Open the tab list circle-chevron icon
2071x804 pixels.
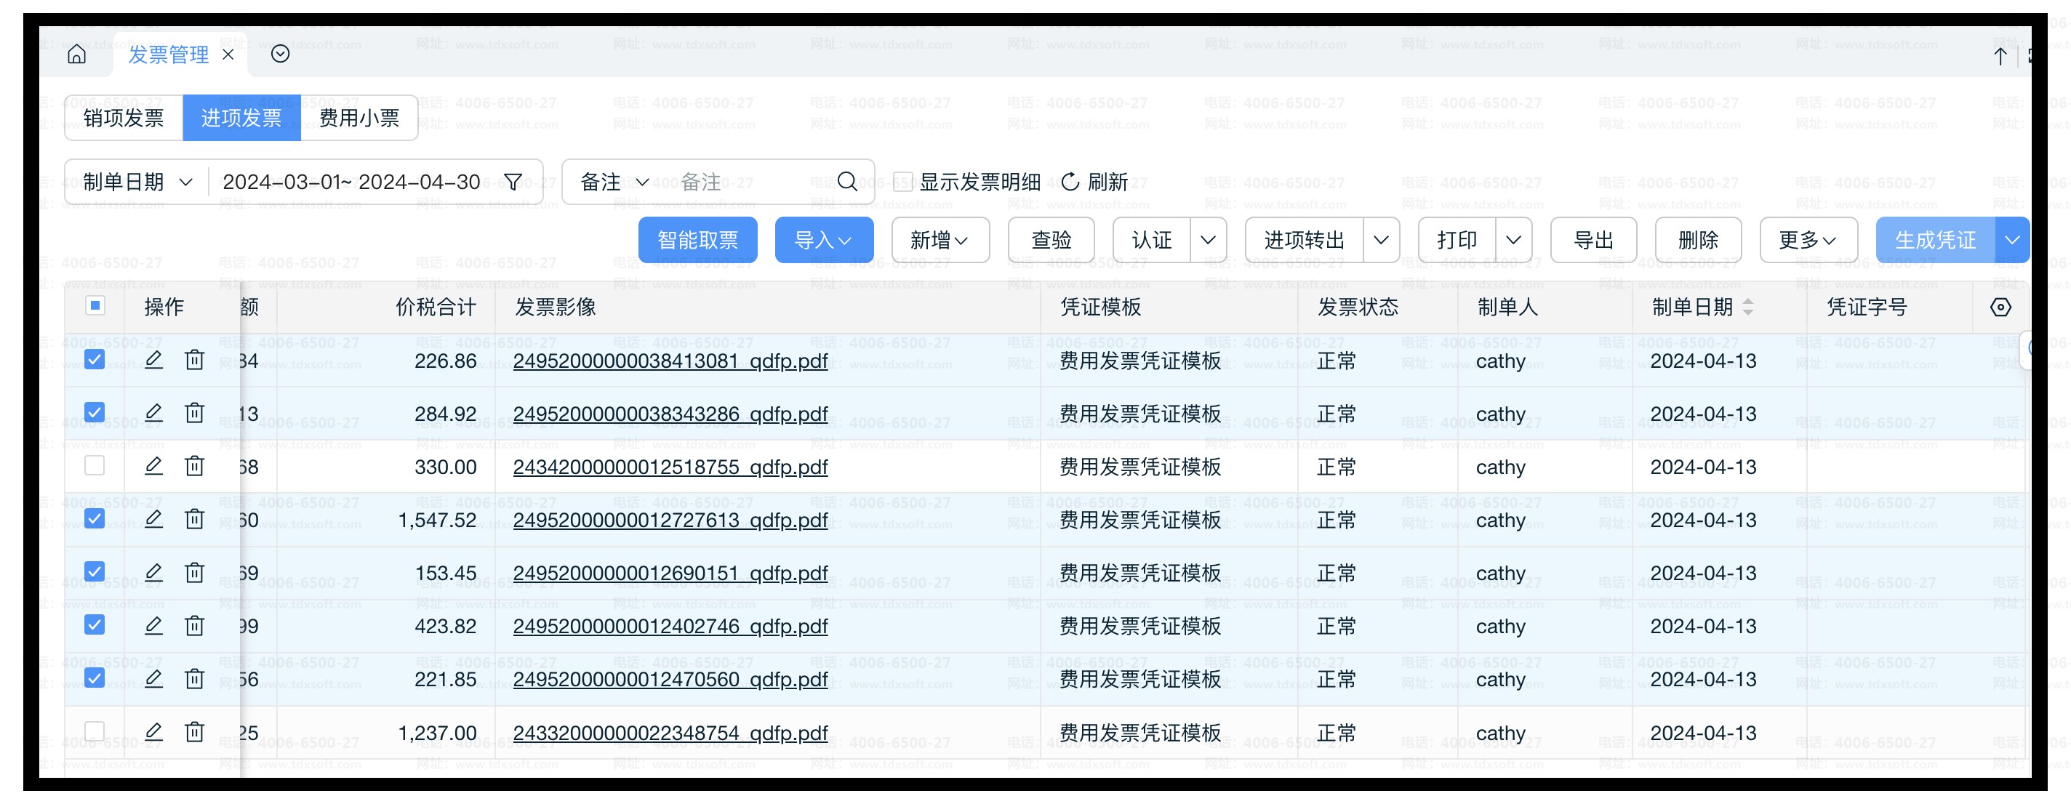click(x=280, y=55)
